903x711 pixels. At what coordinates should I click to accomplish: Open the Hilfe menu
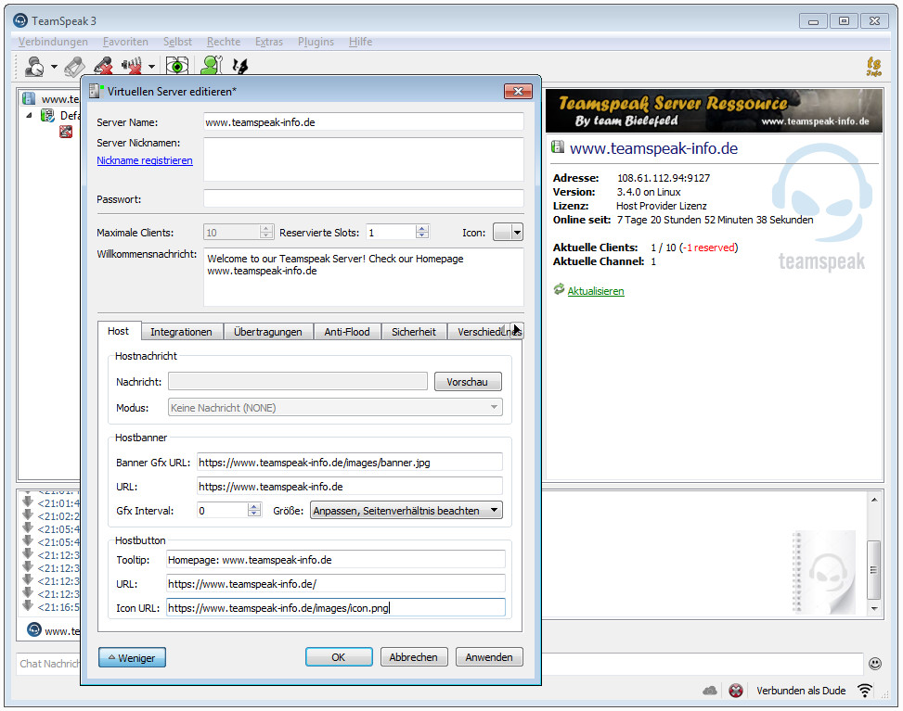pos(360,42)
